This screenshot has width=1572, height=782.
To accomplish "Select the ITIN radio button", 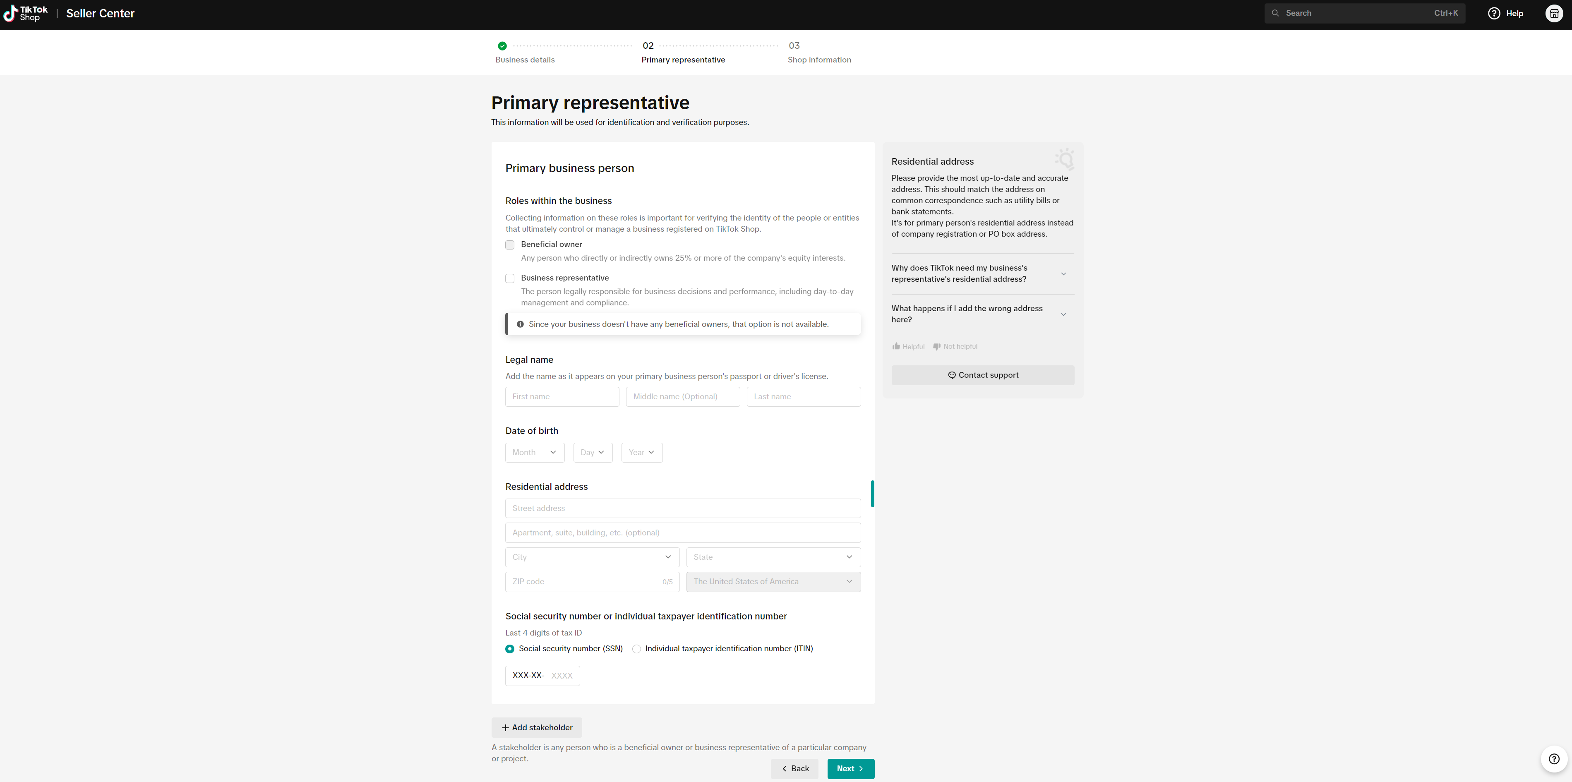I will tap(636, 649).
